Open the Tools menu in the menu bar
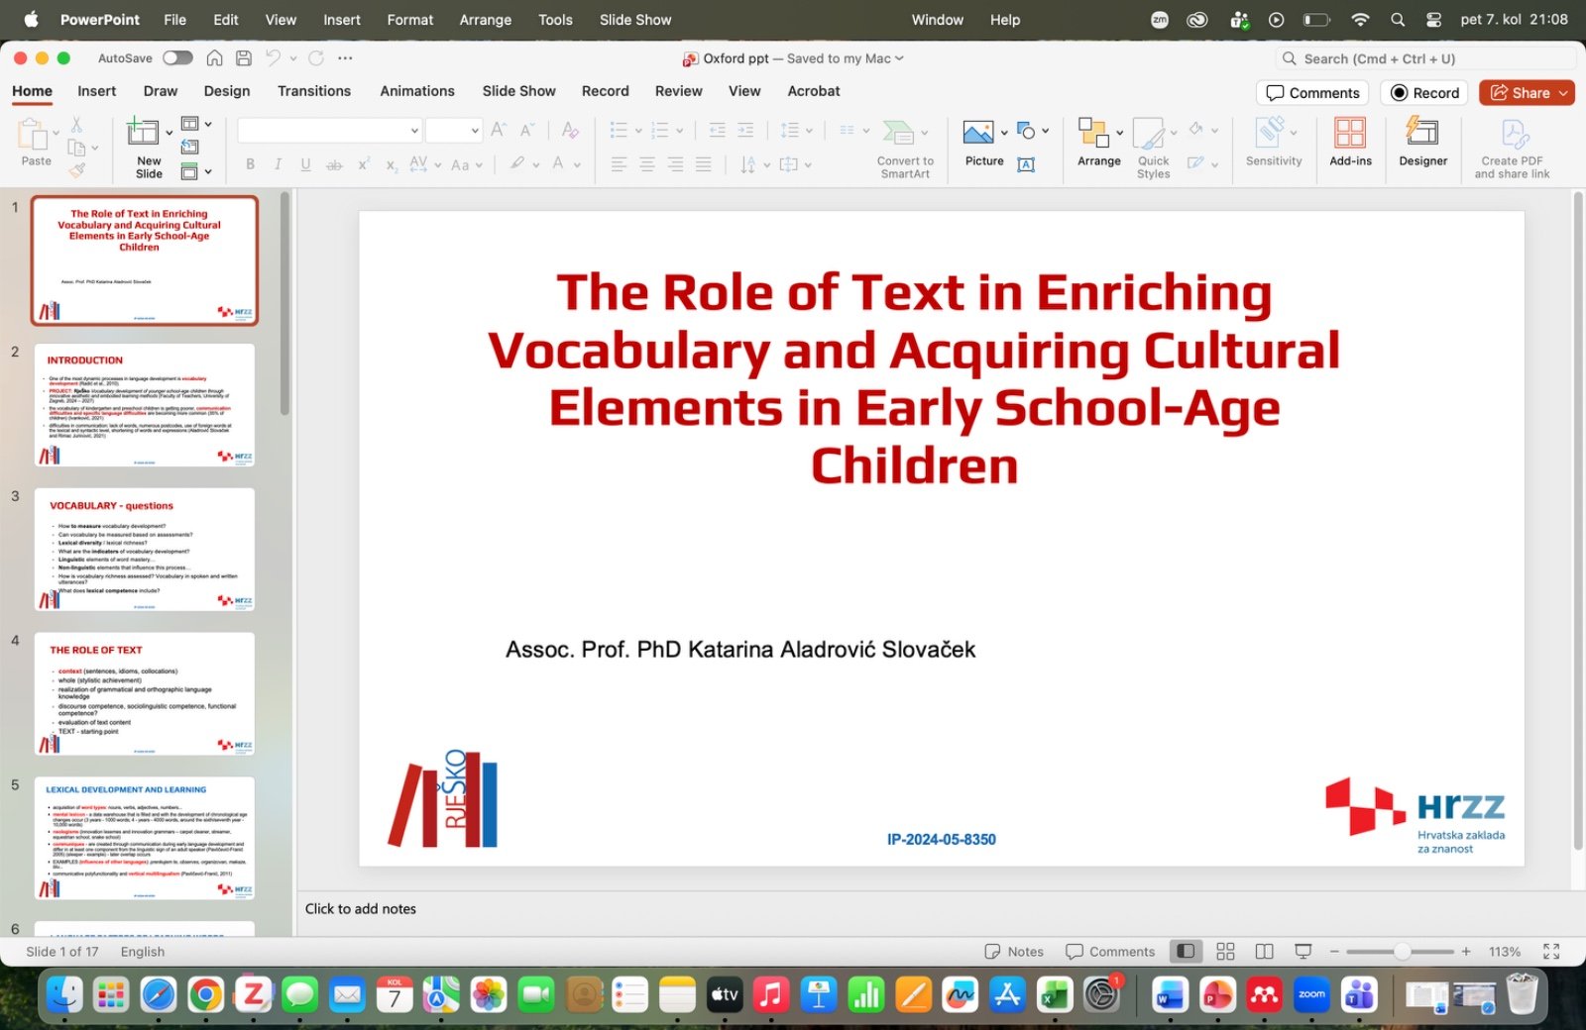The width and height of the screenshot is (1586, 1030). (x=555, y=20)
